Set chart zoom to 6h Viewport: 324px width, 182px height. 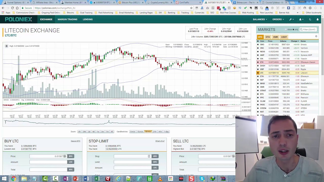[x=79, y=132]
